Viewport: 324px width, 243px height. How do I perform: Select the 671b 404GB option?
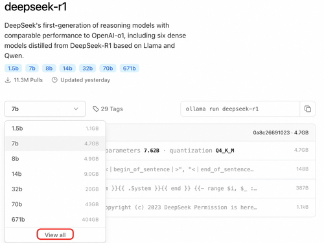[55, 220]
